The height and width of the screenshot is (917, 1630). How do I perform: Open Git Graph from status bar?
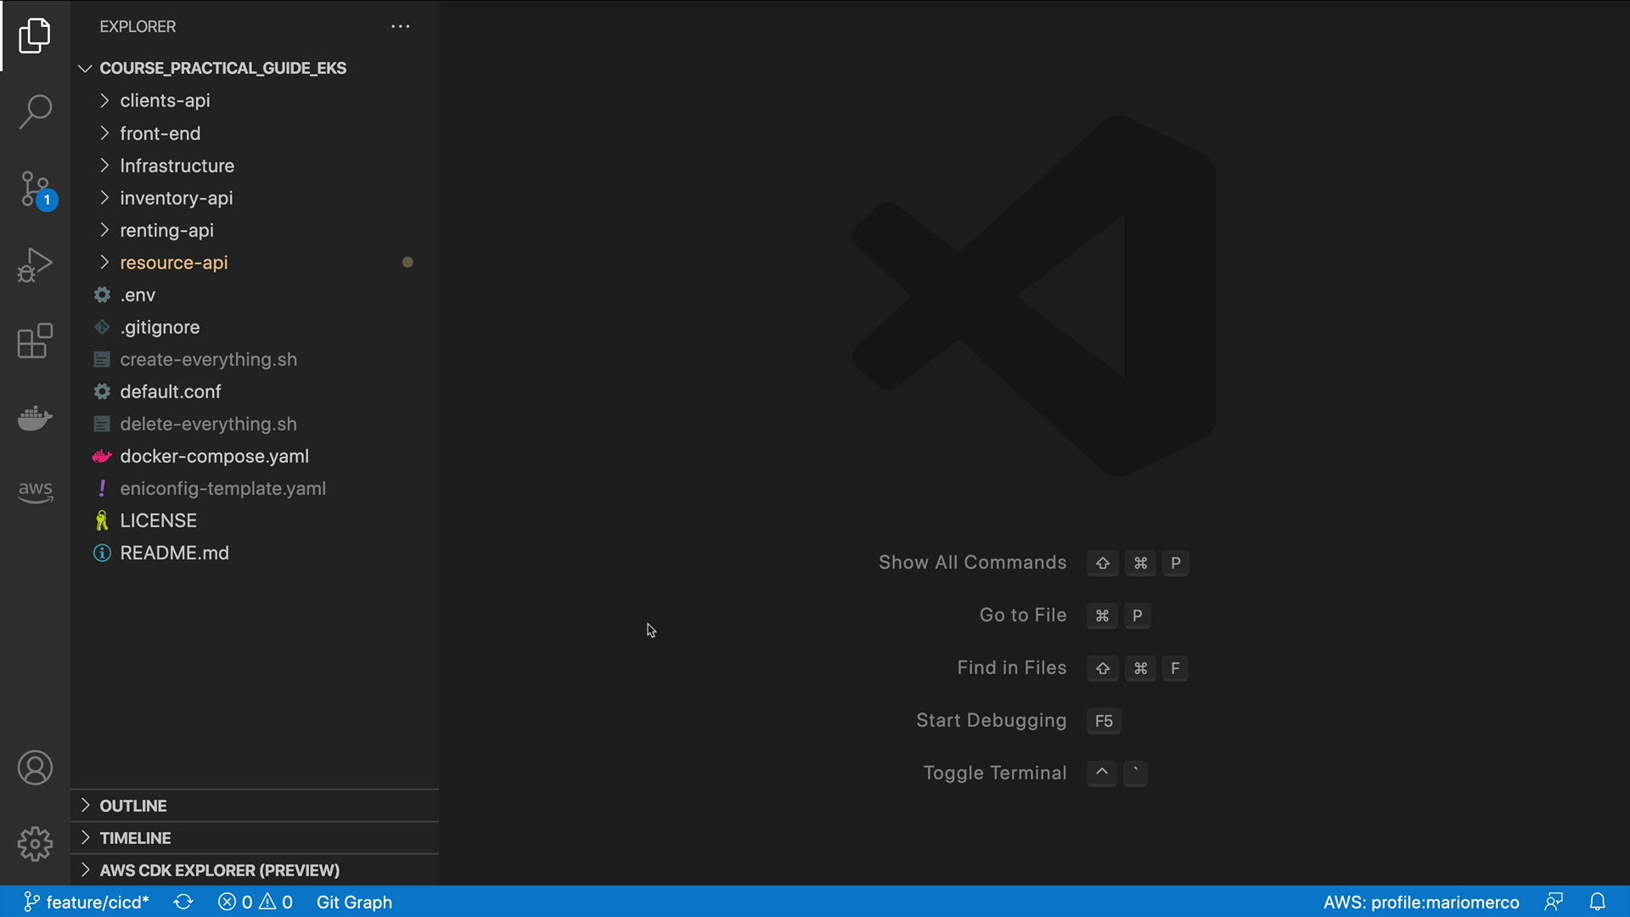[x=354, y=902]
